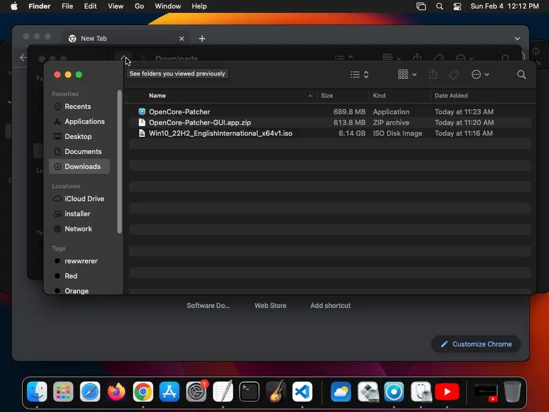Viewport: 549px width, 412px height.
Task: Open the Software Do... shortcut in Chrome
Action: coord(208,305)
